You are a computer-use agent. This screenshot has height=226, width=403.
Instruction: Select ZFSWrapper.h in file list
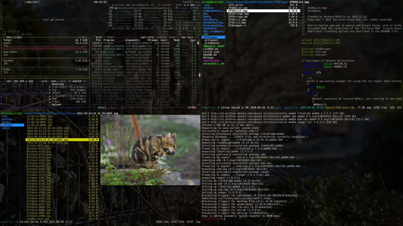click(264, 25)
